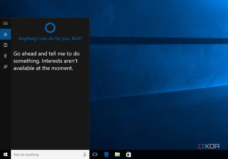This screenshot has height=159, width=228.
Task: Click the Cortana circle logo
Action: coord(50,28)
